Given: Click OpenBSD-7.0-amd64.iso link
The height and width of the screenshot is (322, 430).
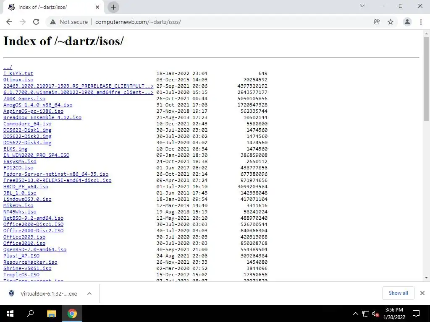Looking at the screenshot, I should click(x=35, y=250).
